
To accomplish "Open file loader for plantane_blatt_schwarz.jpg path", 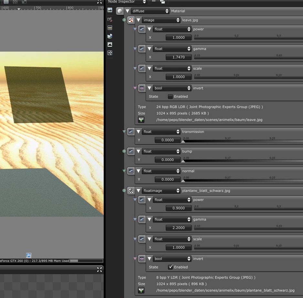I will (x=141, y=290).
